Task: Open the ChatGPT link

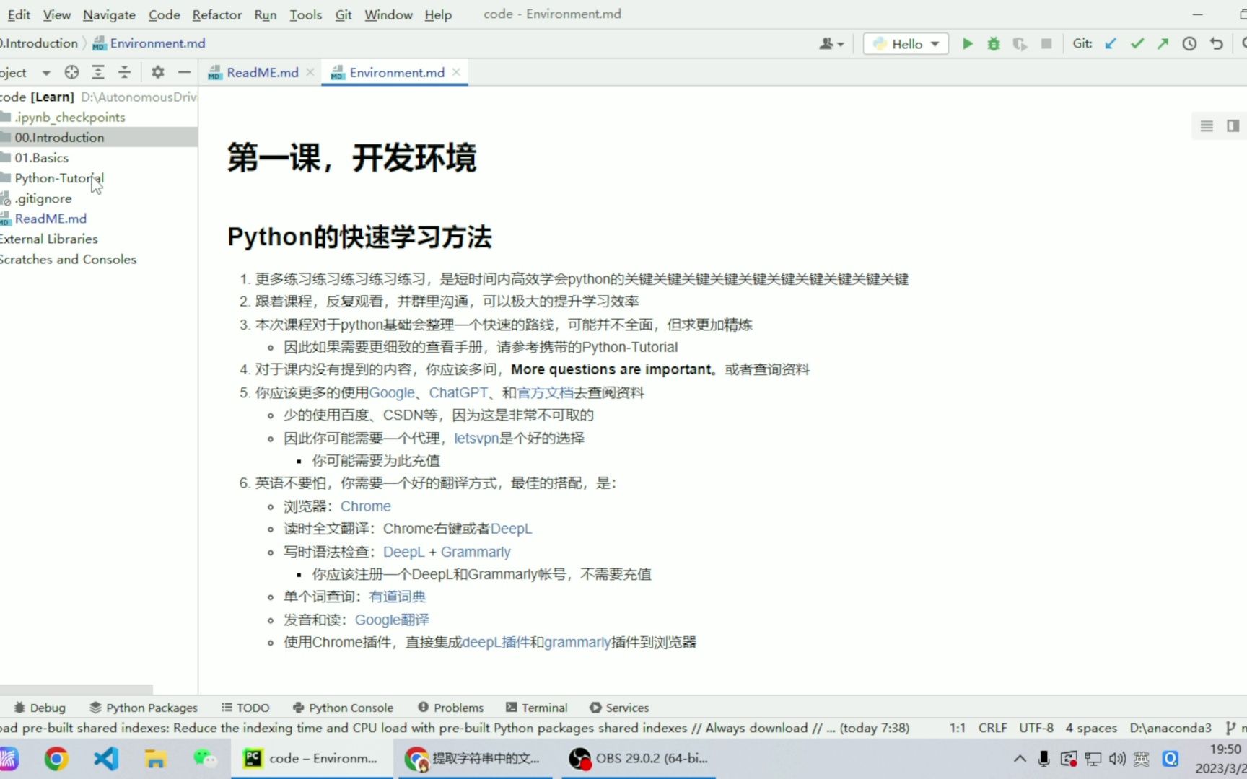Action: tap(458, 392)
